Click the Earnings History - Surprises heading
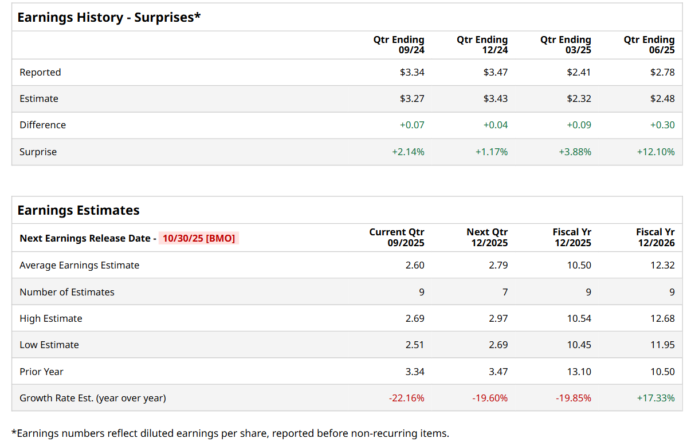Screen dimensions: 687x446 coord(109,17)
